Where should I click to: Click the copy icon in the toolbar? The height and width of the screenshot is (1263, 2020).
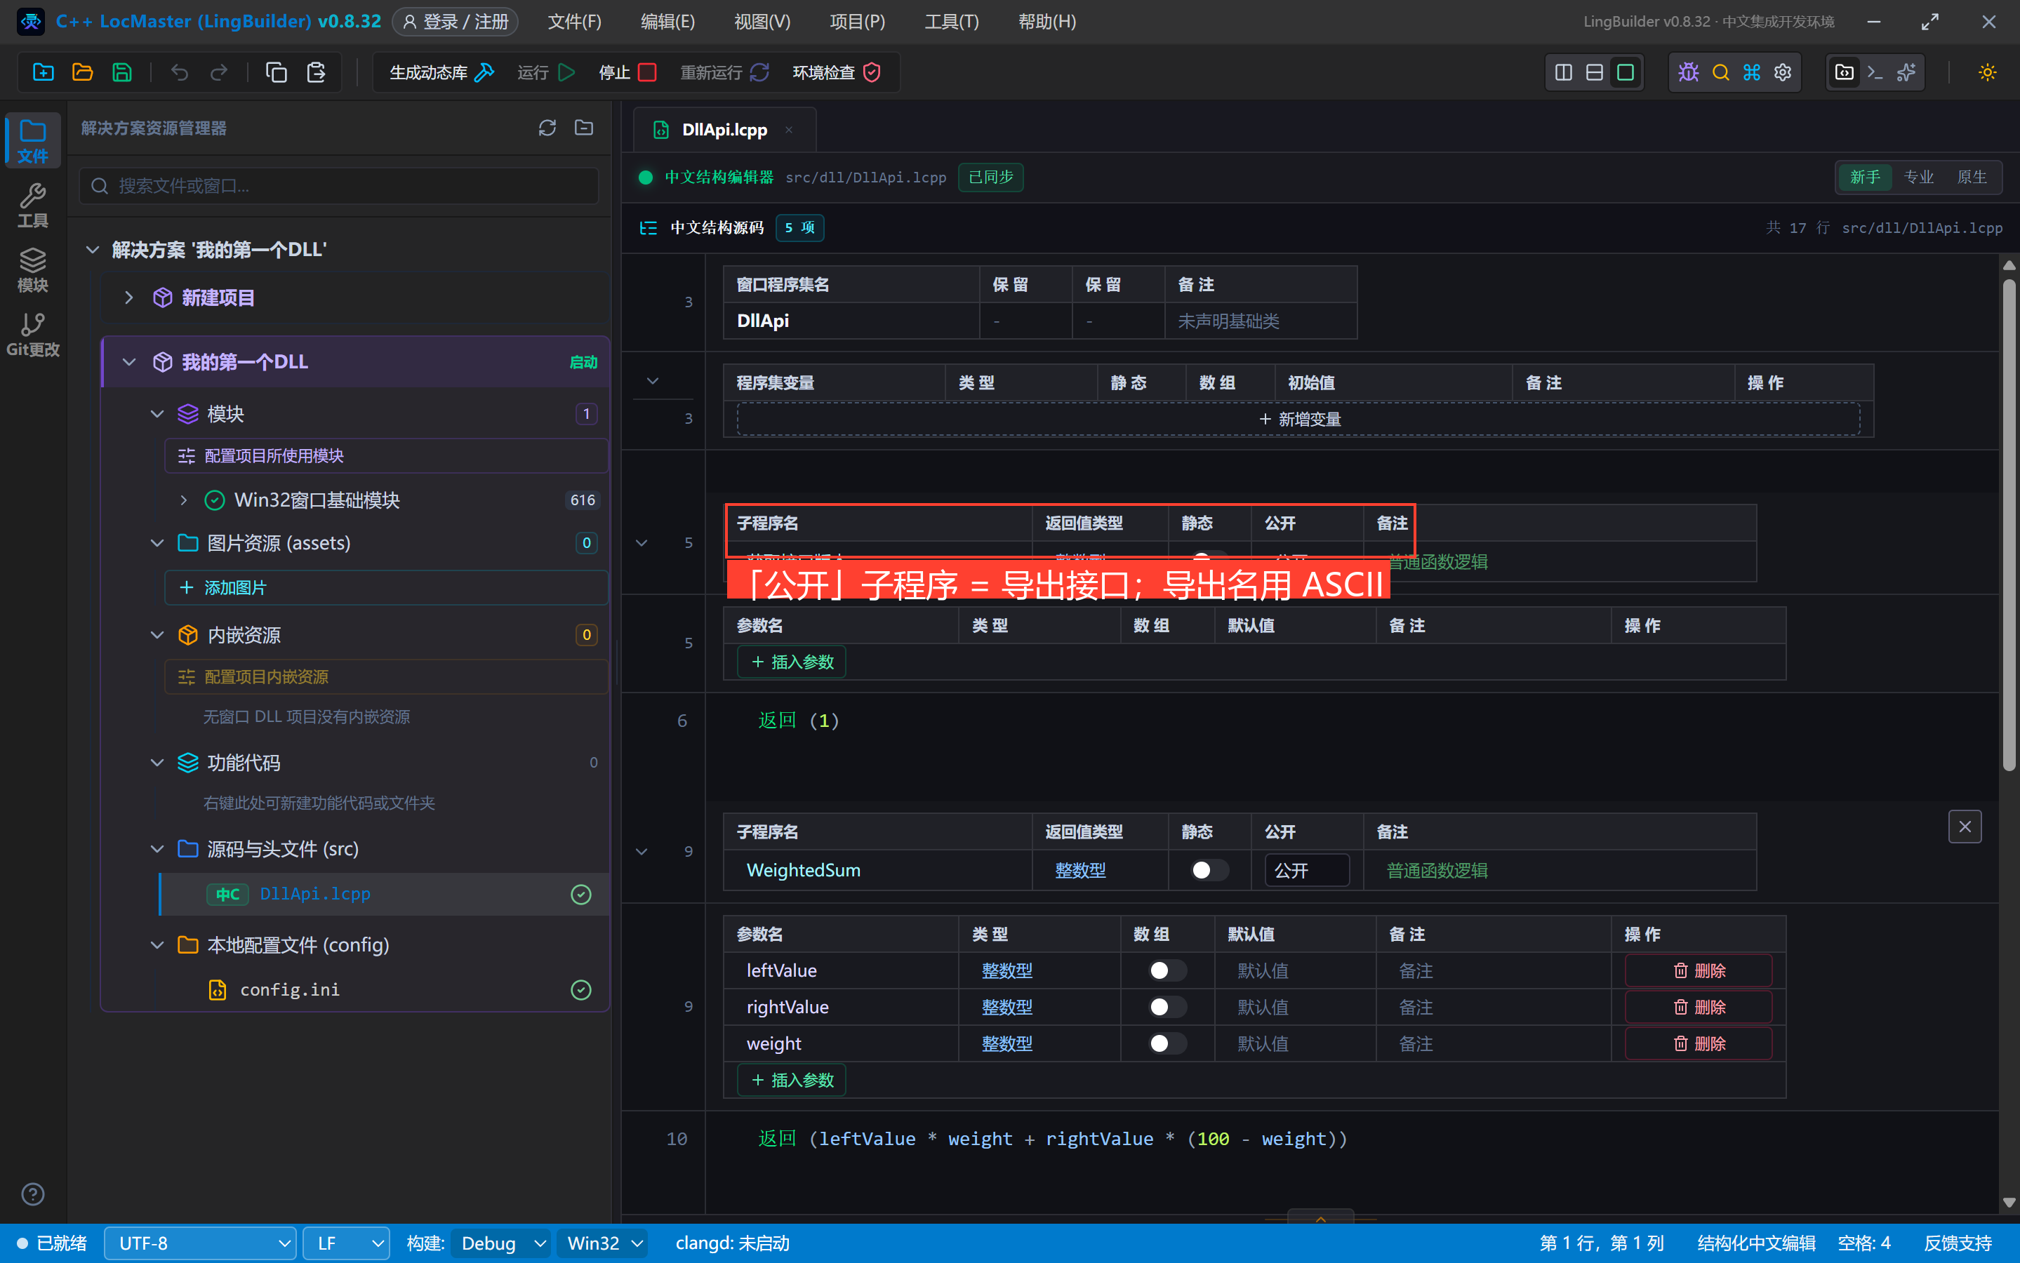277,73
